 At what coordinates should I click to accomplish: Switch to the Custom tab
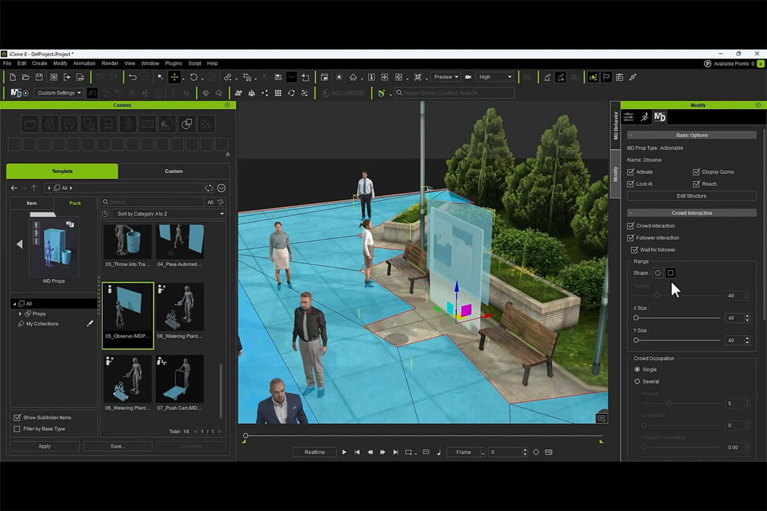[x=174, y=171]
